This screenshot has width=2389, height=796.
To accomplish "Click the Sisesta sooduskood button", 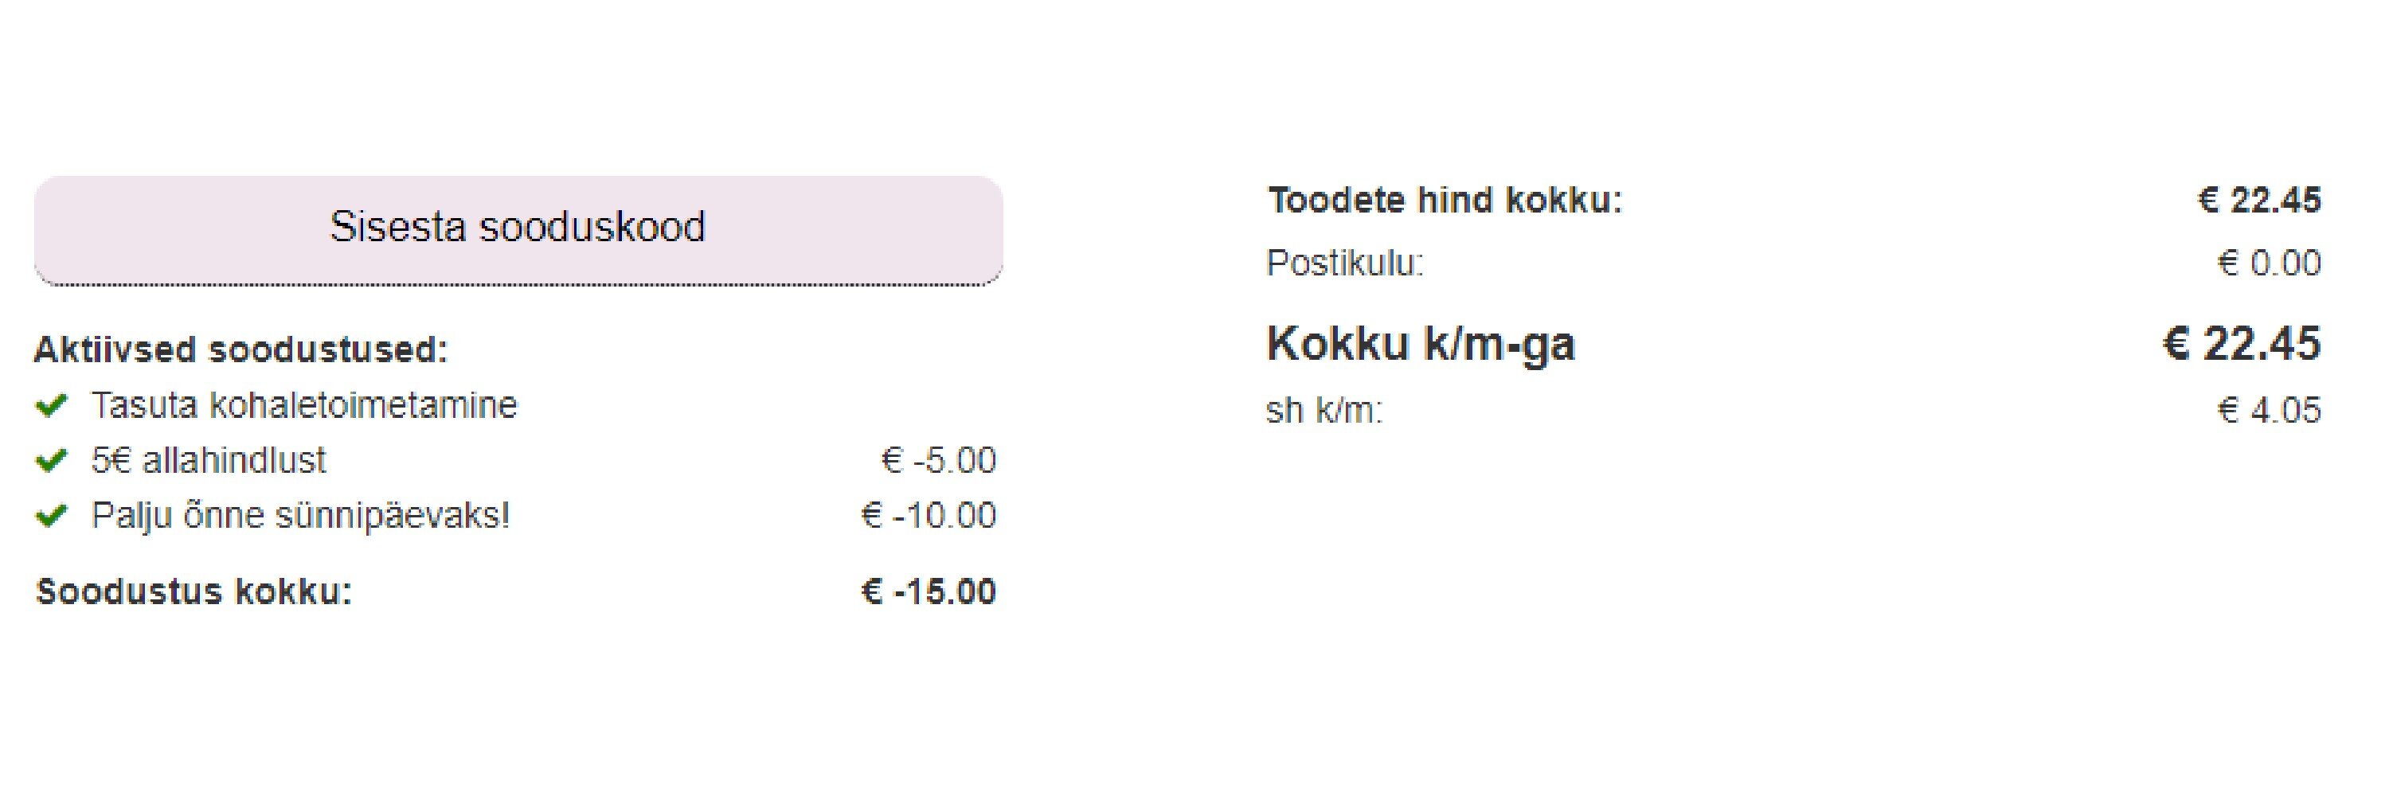I will pyautogui.click(x=518, y=230).
